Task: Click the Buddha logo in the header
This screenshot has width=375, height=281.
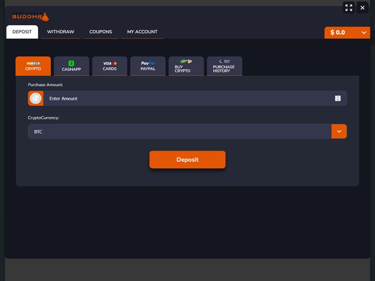Action: [30, 16]
